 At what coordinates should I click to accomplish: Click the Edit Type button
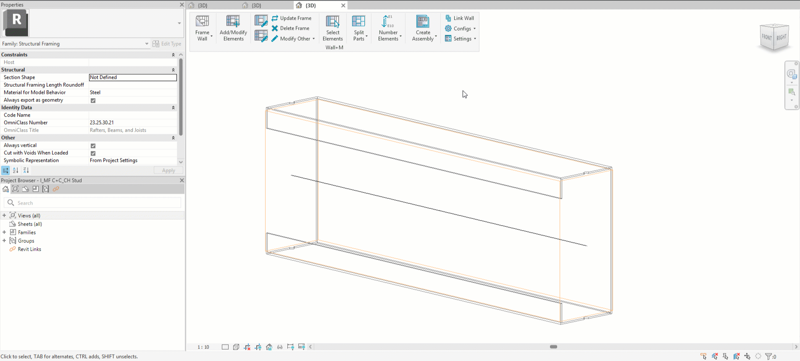[x=167, y=44]
